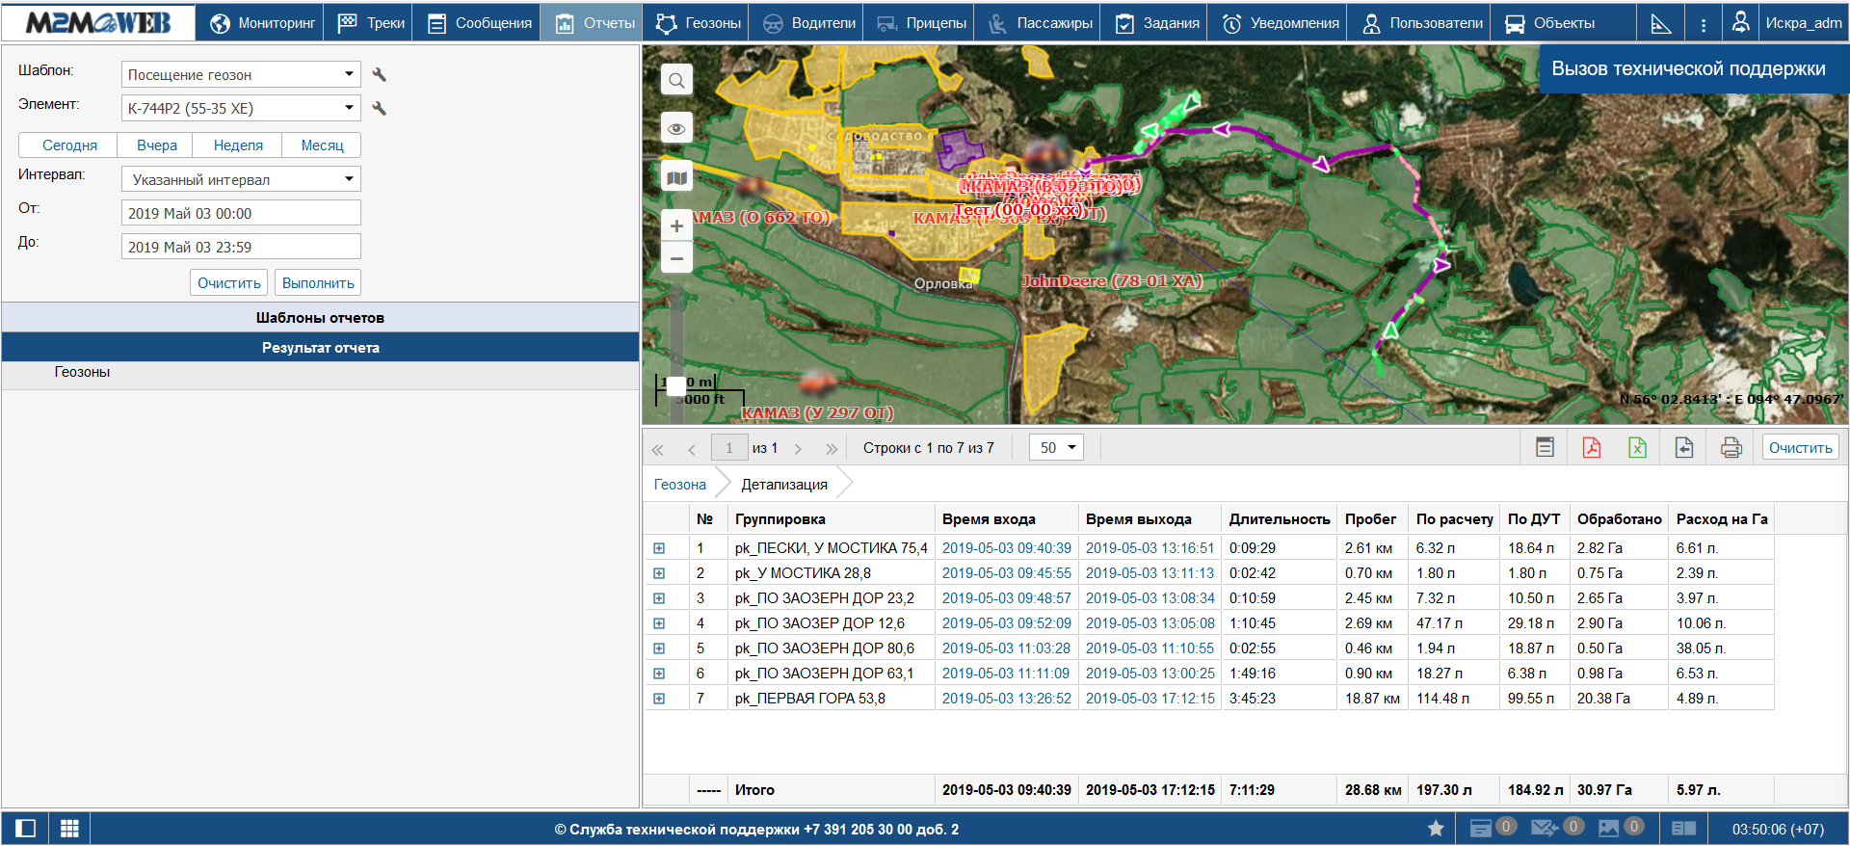Switch to the Мониторинг menu tab
Screen dimensions: 1850x846
(261, 23)
